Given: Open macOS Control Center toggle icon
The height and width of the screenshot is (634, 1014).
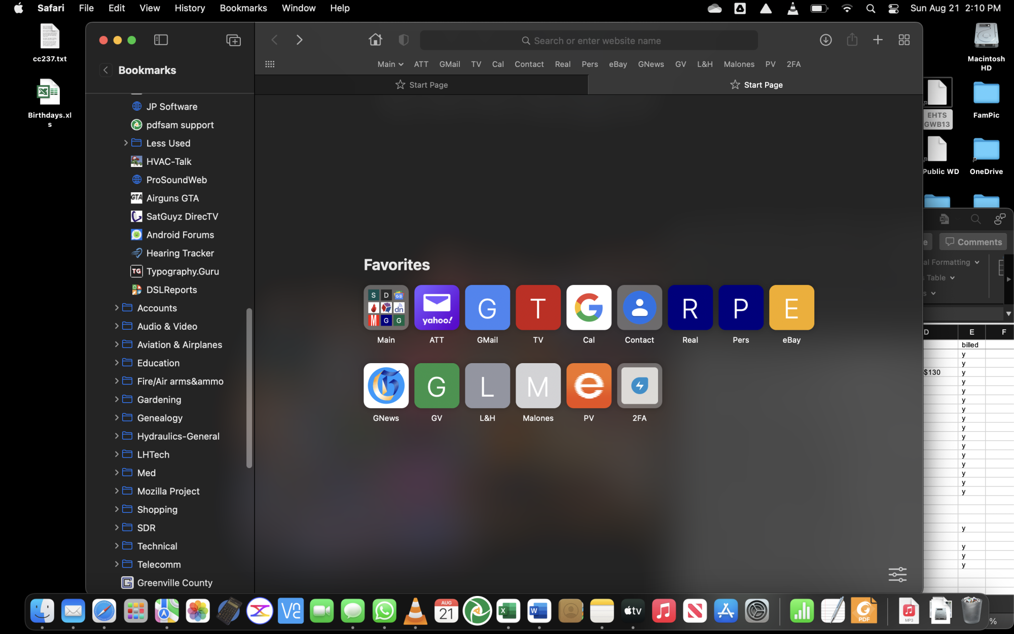Looking at the screenshot, I should (x=893, y=8).
